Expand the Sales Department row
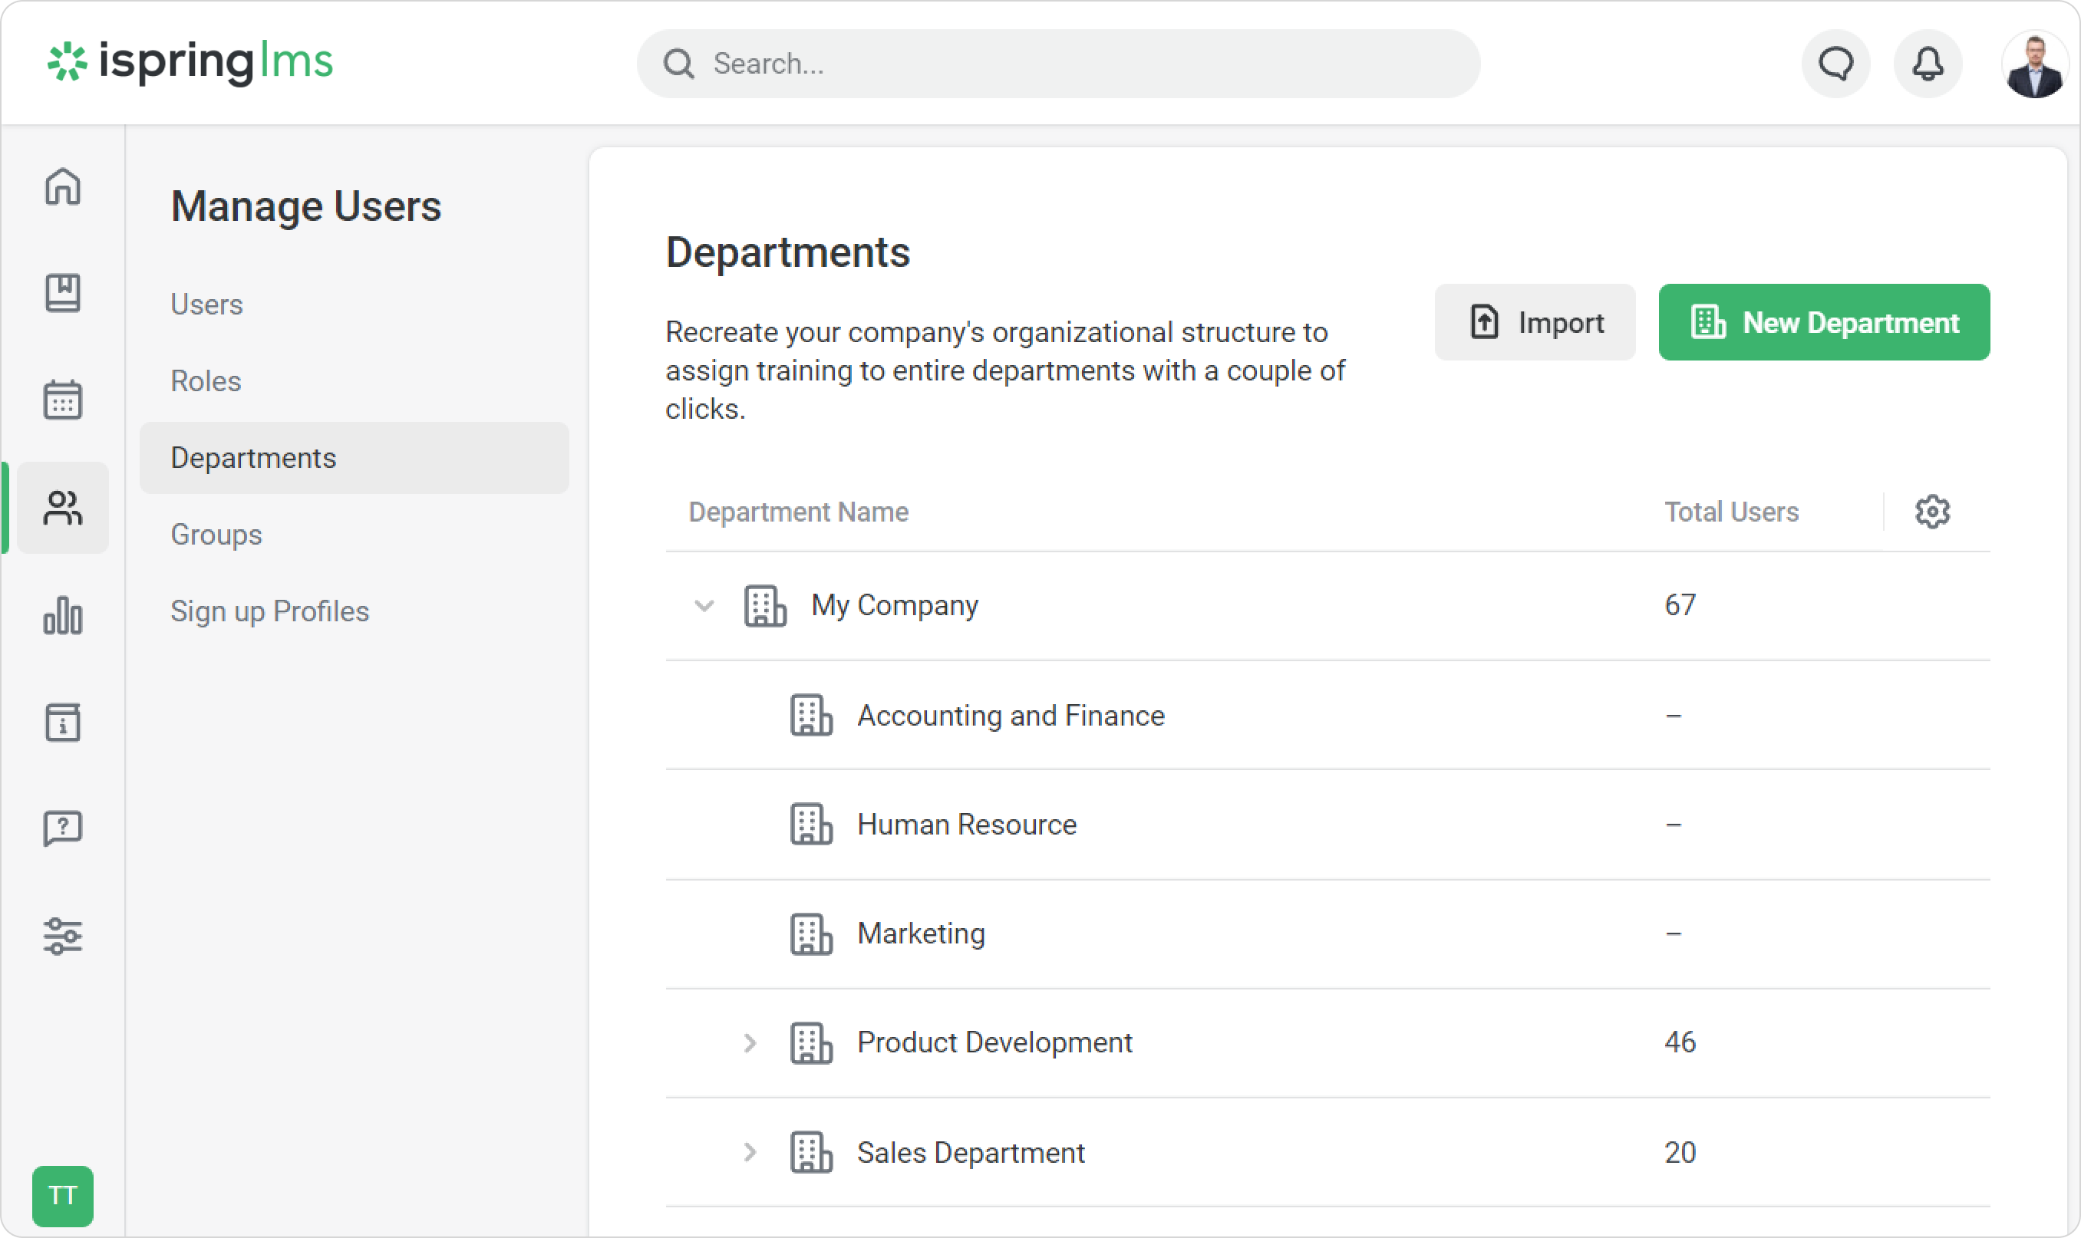This screenshot has height=1238, width=2081. [749, 1152]
